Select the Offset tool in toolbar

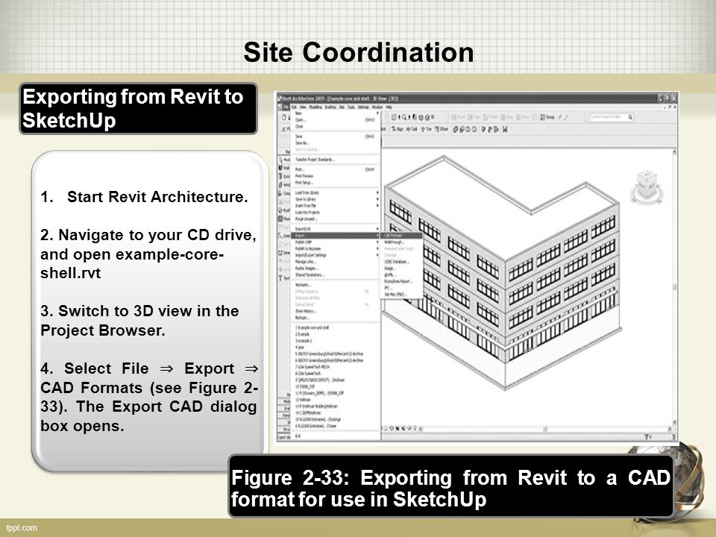[441, 129]
